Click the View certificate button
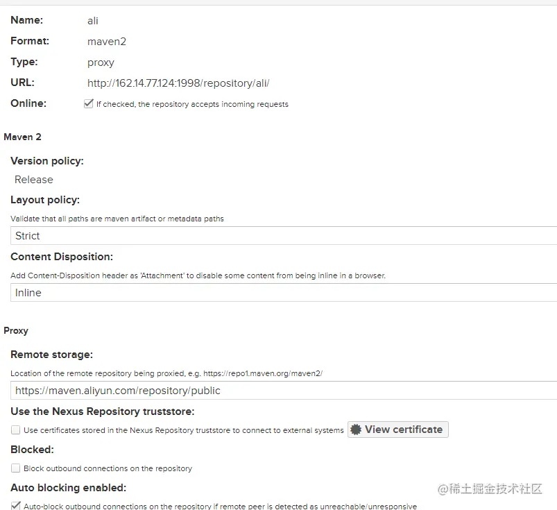Screen dimensions: 557x510 (398, 430)
